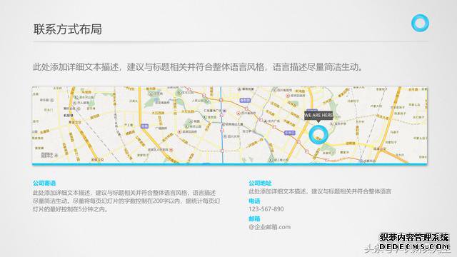Click the 公司寄语 heading
Viewport: 457px width, 257px height.
pyautogui.click(x=44, y=183)
